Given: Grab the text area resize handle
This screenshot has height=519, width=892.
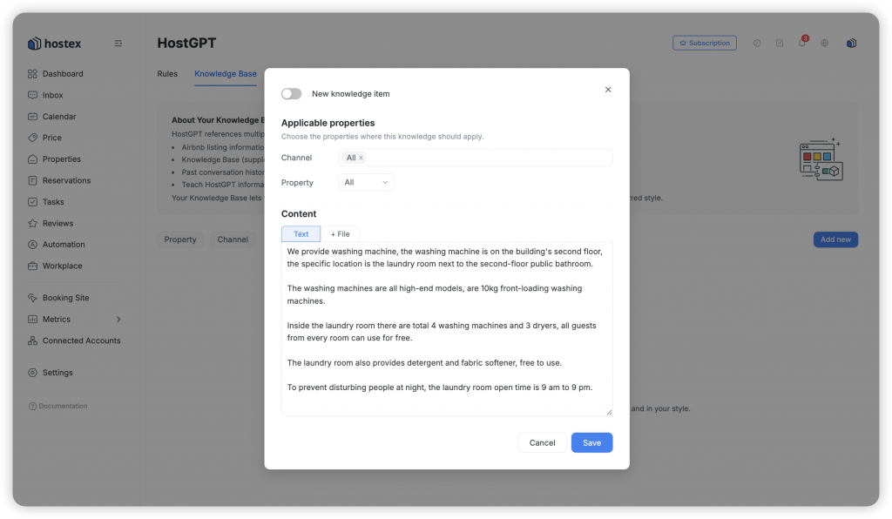Looking at the screenshot, I should 609,412.
